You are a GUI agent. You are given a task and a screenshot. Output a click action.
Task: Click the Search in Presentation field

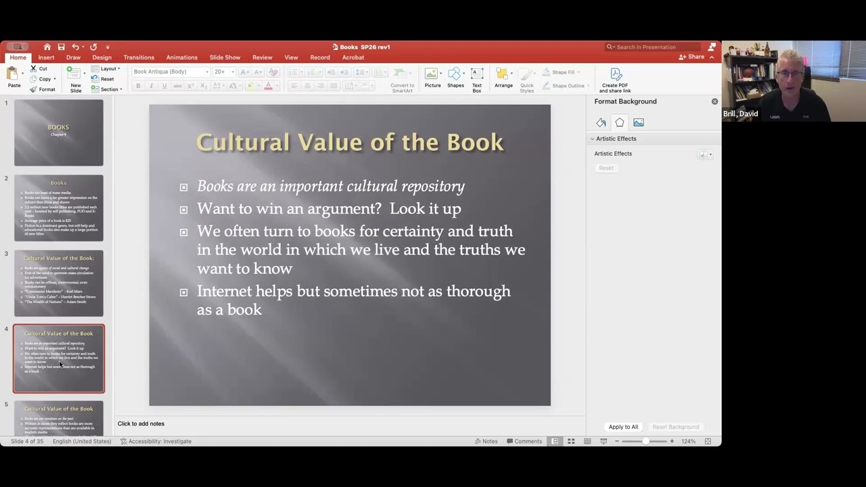(652, 47)
